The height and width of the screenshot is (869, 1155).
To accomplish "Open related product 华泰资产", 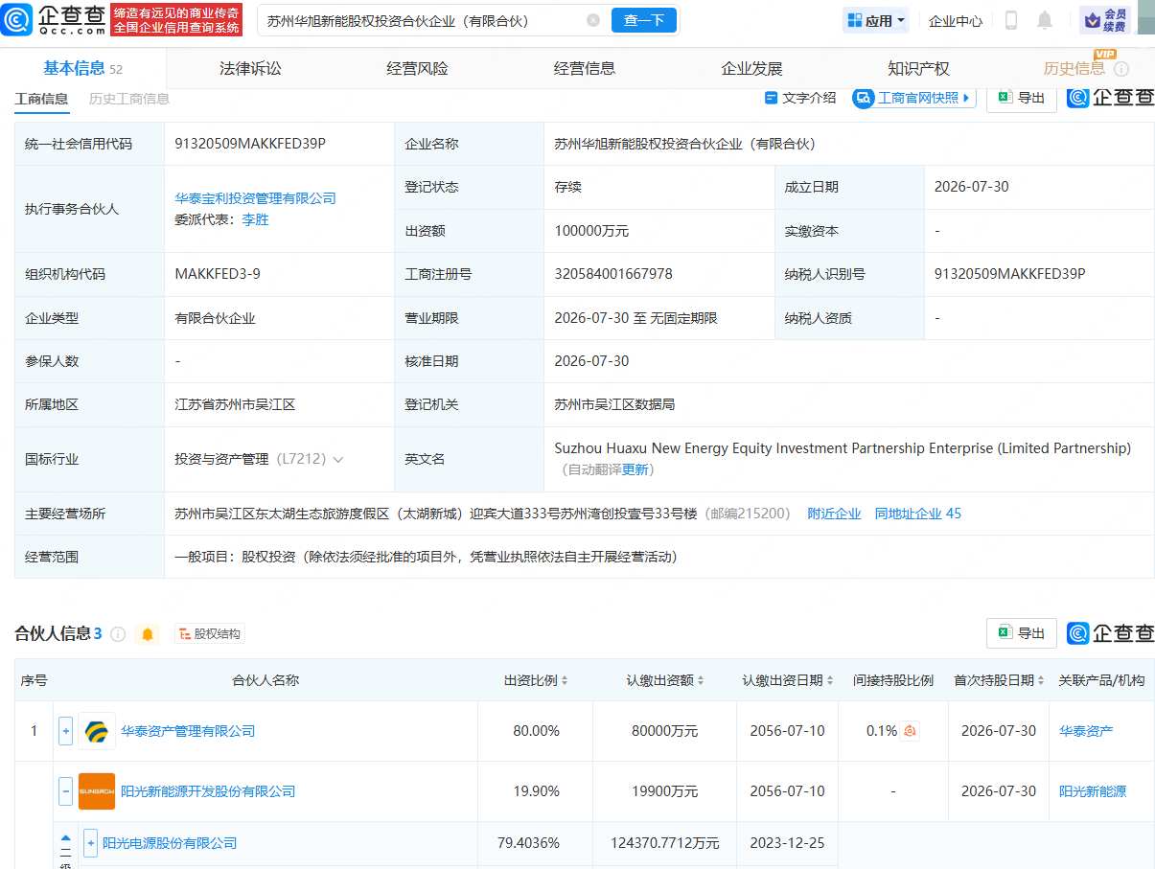I will click(x=1086, y=731).
